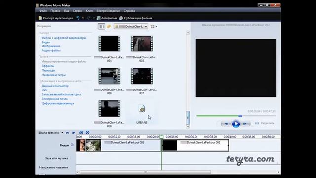Toggle the tasks pane view icon
The width and height of the screenshot is (316, 178).
coord(101,26)
